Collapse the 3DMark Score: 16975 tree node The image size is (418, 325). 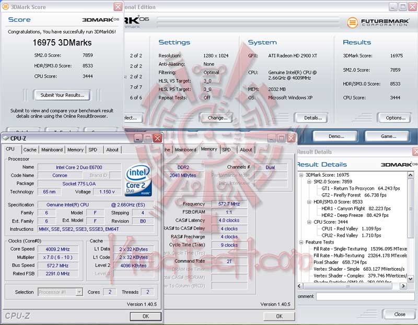[x=301, y=175]
